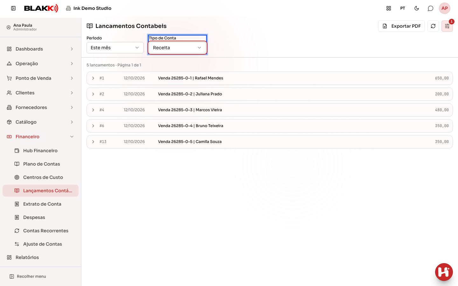Collapse the Financeiro menu

(x=40, y=137)
